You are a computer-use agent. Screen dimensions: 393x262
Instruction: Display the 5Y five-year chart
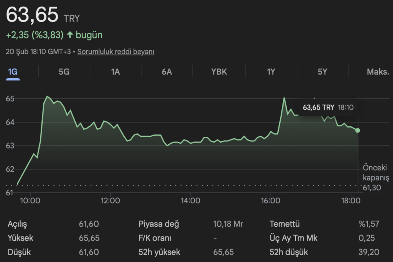tap(322, 72)
